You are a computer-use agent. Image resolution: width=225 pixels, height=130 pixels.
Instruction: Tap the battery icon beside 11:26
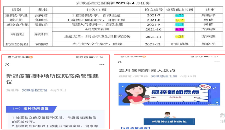click(x=91, y=57)
